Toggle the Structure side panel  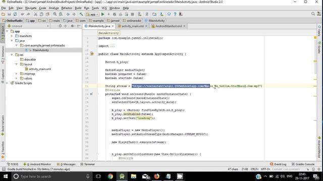point(3,55)
